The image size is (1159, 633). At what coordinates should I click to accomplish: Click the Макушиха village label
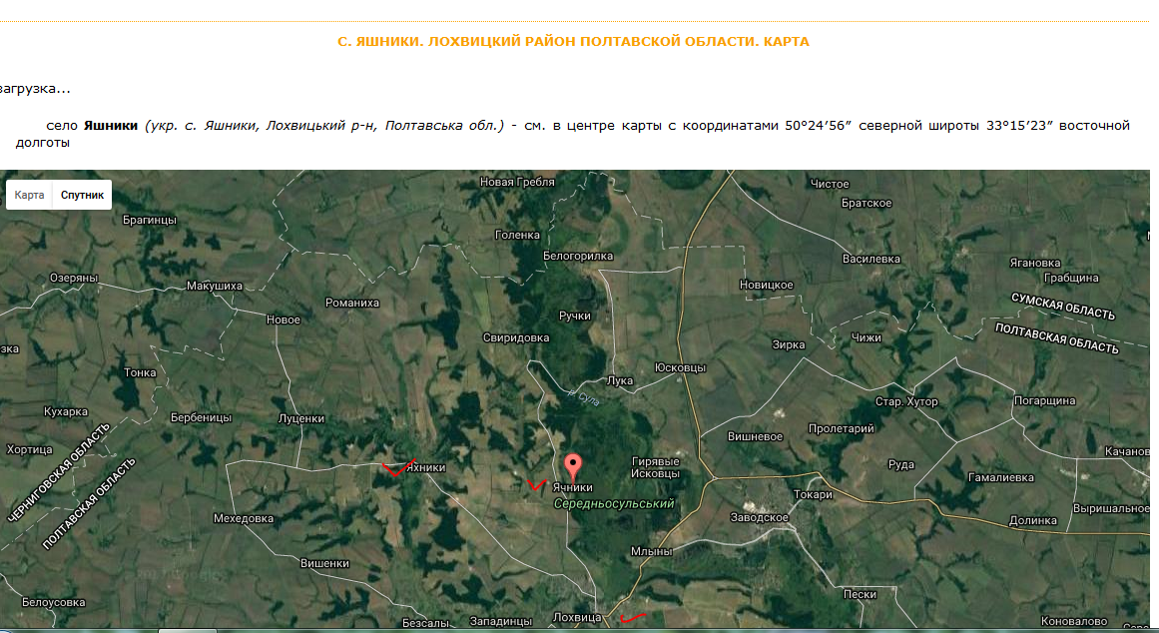pyautogui.click(x=215, y=287)
